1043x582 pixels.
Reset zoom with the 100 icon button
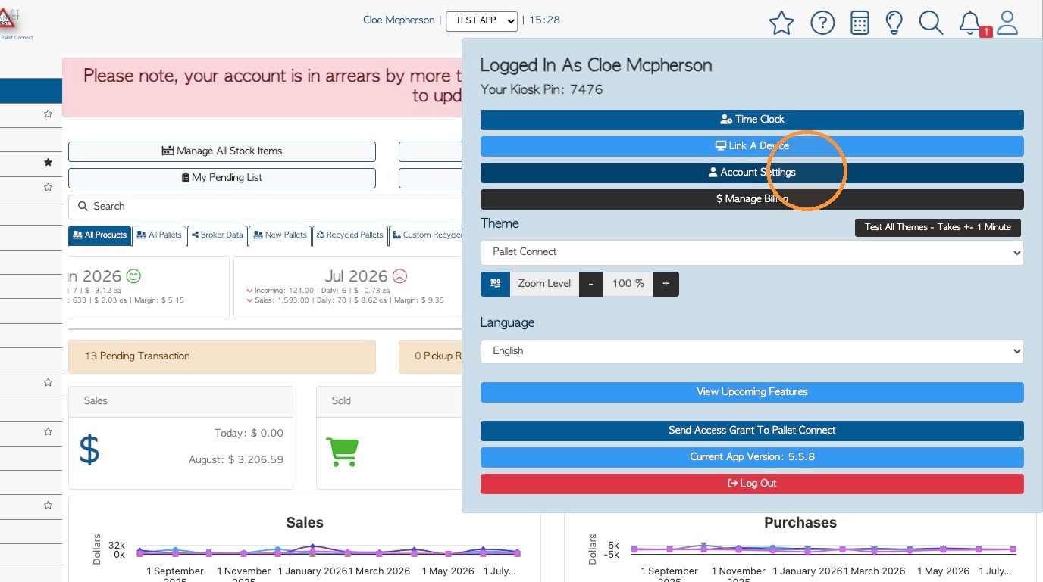coord(495,283)
